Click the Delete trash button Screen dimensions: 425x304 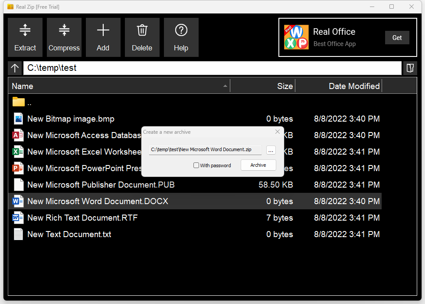pos(142,37)
